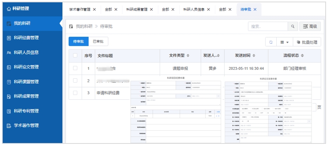Switch to 科研人员信息 tab
Image resolution: width=328 pixels, height=145 pixels.
tap(194, 9)
